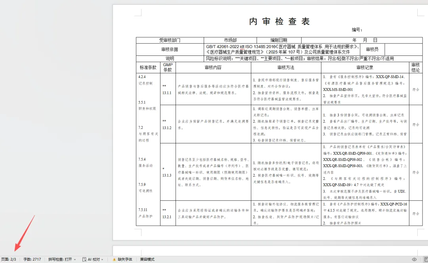Click audit content 产品销售与售后服务 cell
428x263 pixels.
(213, 90)
